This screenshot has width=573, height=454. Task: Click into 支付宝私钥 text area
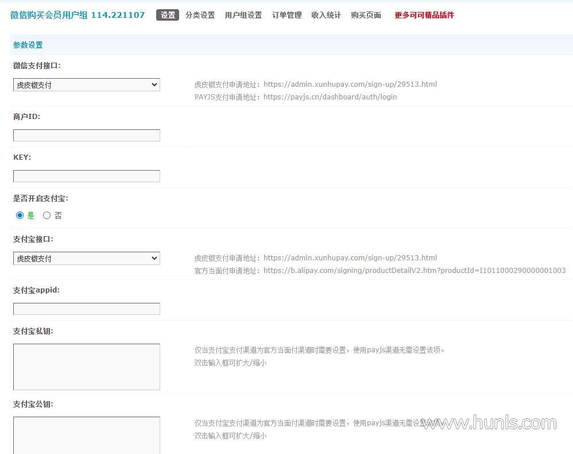87,367
